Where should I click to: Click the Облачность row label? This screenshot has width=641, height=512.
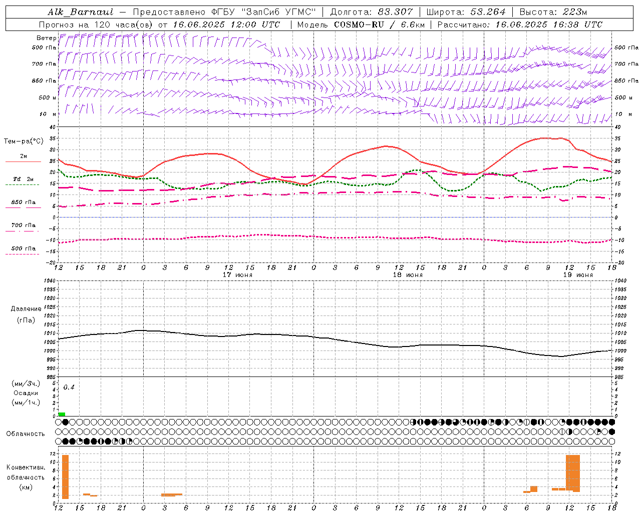(x=26, y=434)
